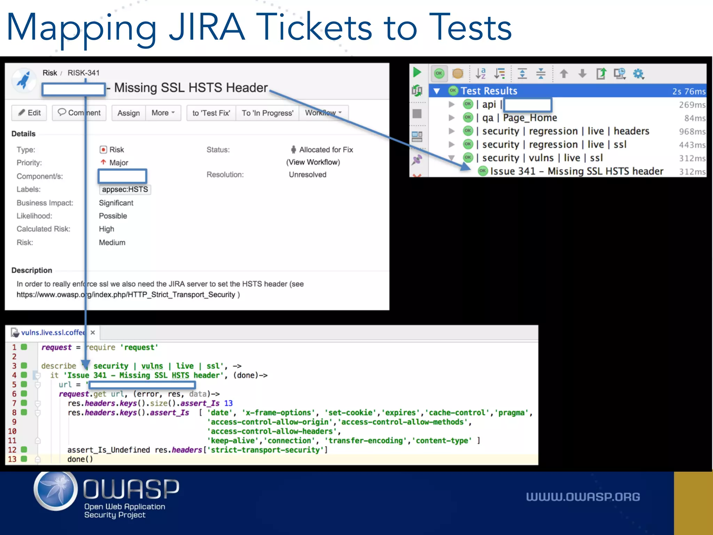Click the Description section heading
Image resolution: width=713 pixels, height=535 pixels.
point(32,270)
